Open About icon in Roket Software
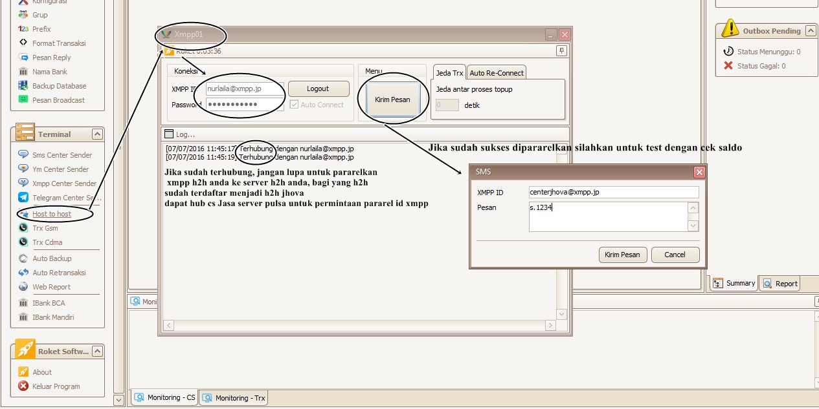The image size is (819, 409). (23, 372)
